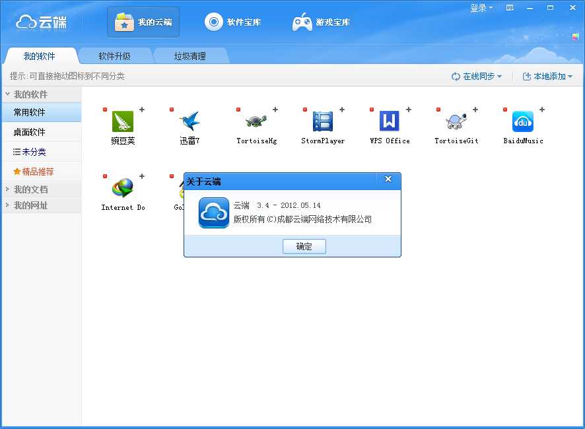Click the plus sign next to Internet Do
The height and width of the screenshot is (429, 585).
point(142,176)
